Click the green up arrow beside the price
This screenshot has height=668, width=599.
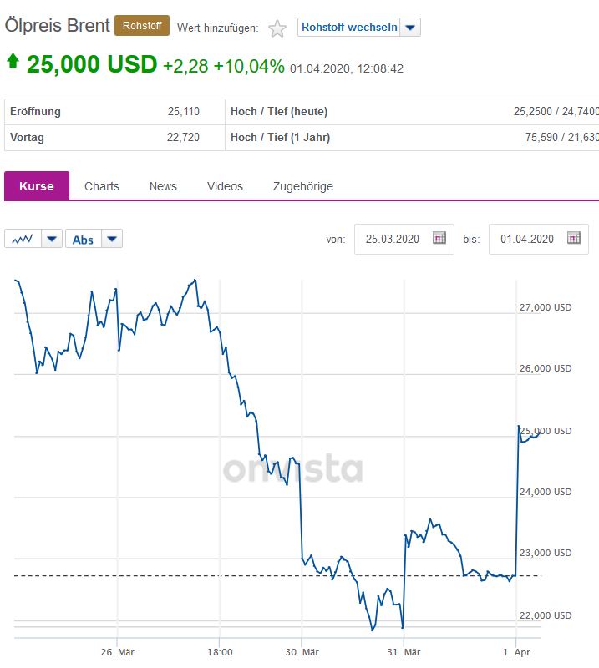click(13, 62)
